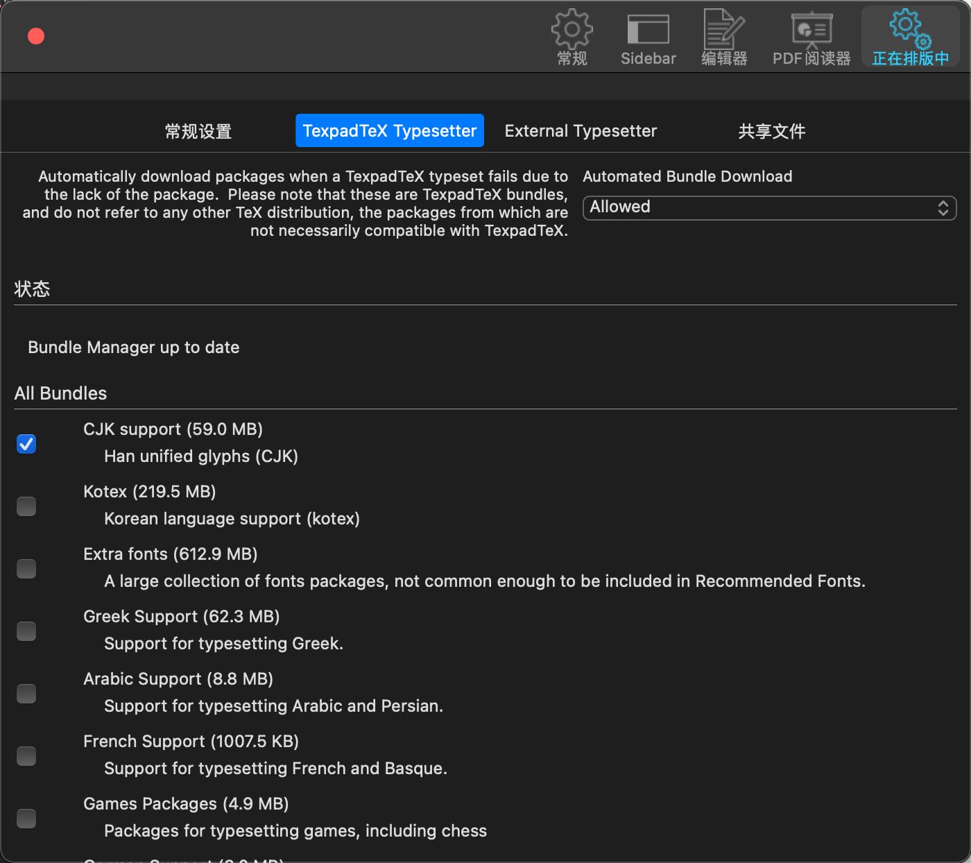Switch to the 常规设置 tab
The width and height of the screenshot is (971, 863).
[x=198, y=131]
